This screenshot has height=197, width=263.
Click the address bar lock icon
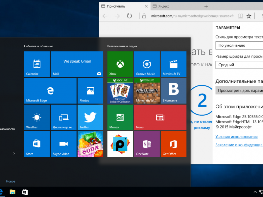pyautogui.click(x=144, y=16)
